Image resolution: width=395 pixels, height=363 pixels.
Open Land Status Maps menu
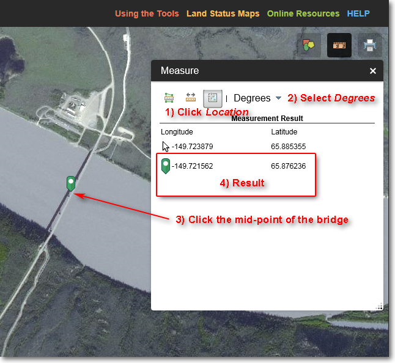223,13
